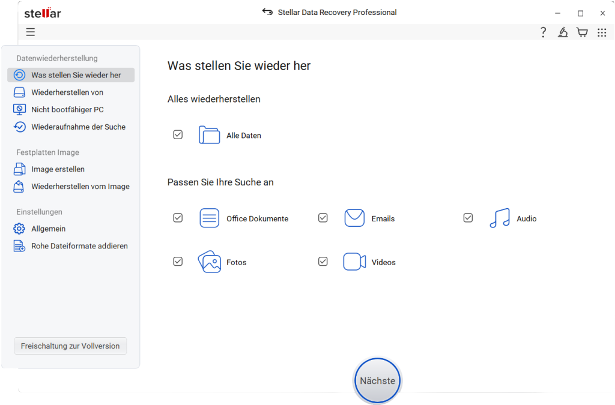Click Freischaltung zur Vollversion button
Viewport: 615px width, 405px height.
point(70,346)
